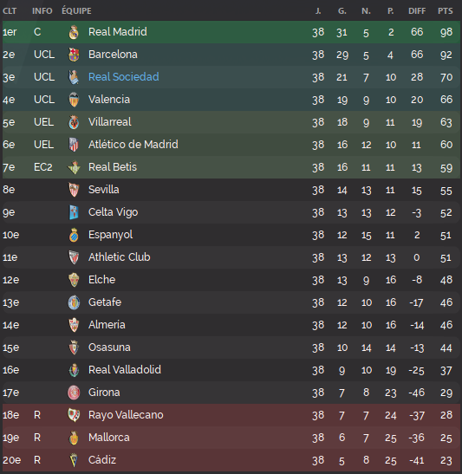Click the Villarreal club badge
462x474 pixels.
[74, 122]
